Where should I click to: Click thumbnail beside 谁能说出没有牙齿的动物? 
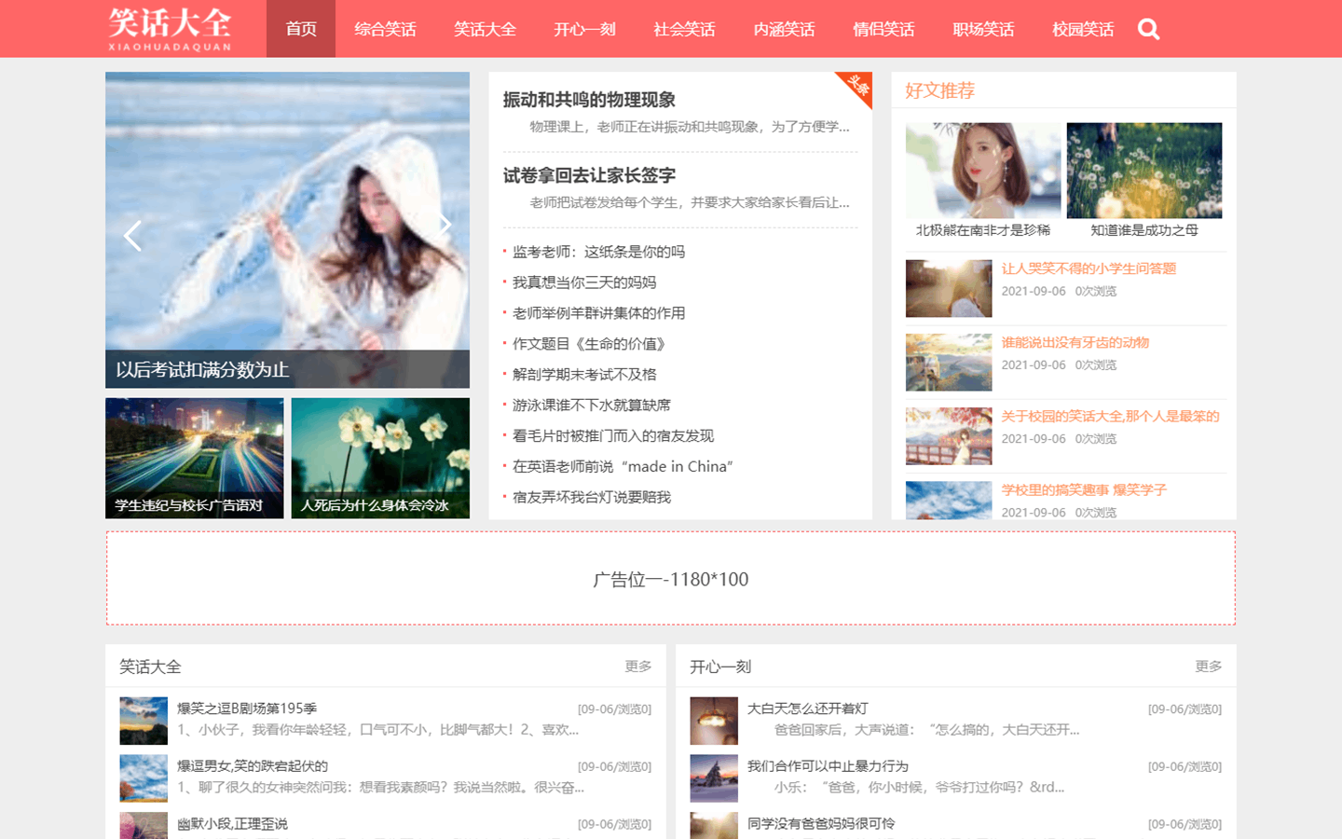click(x=949, y=362)
